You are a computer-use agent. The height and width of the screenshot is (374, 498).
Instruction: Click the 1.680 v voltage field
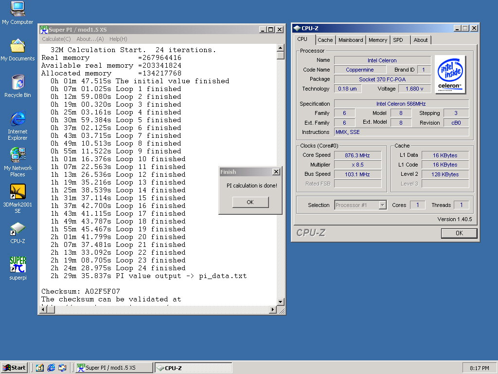pyautogui.click(x=414, y=89)
